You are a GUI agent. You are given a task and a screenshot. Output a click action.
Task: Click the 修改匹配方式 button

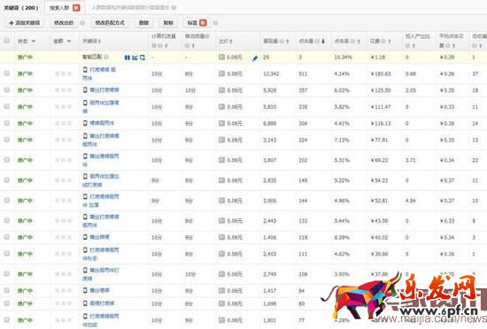click(x=110, y=23)
